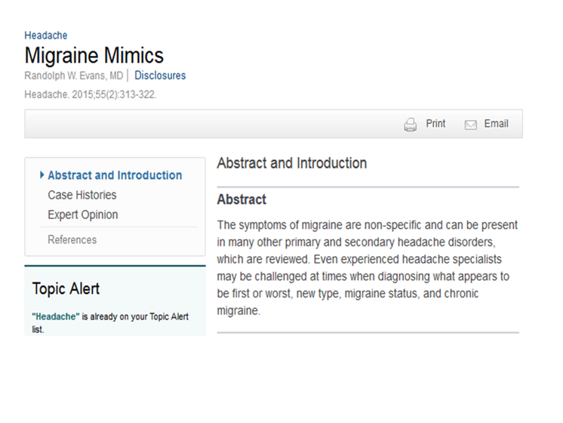Click the arrow beside Abstract and Introduction
563x423 pixels.
[42, 175]
